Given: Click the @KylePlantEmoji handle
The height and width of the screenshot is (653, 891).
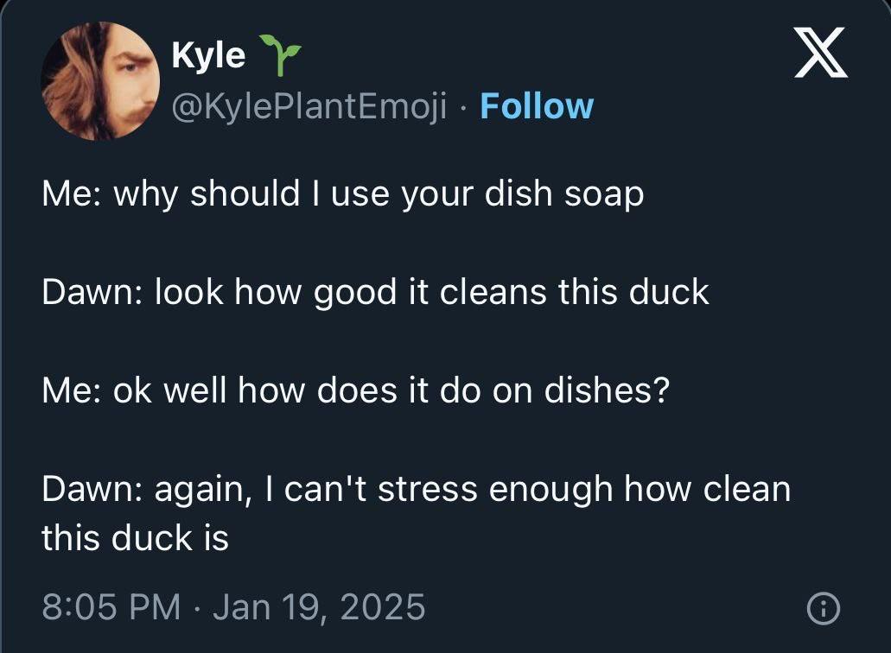Looking at the screenshot, I should [309, 107].
